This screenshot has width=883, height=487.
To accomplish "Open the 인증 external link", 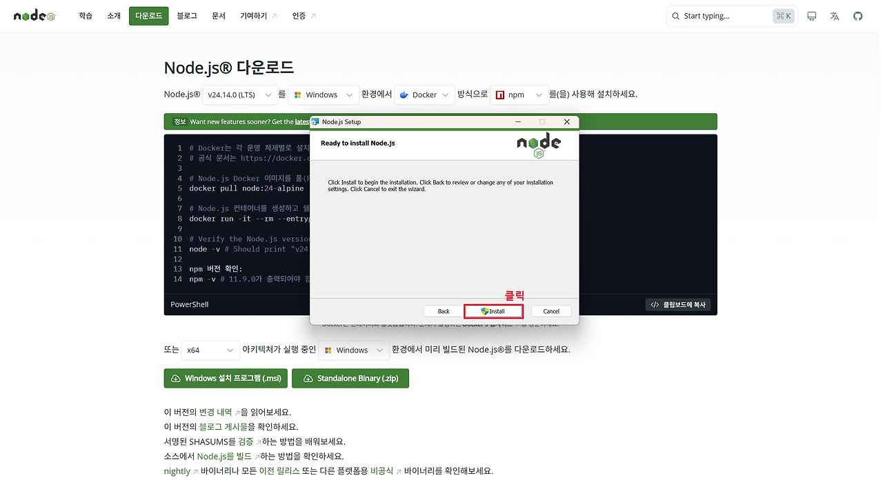I will 304,16.
